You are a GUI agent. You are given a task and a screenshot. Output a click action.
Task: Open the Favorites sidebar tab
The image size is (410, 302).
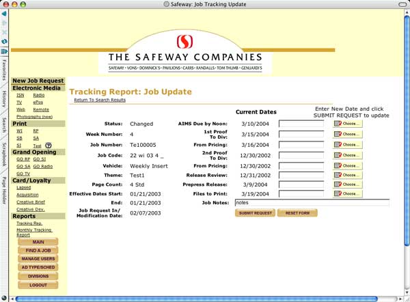(4, 70)
